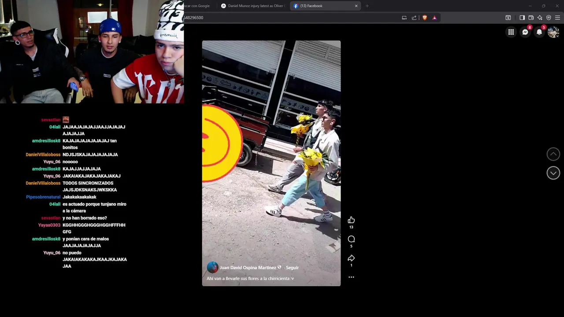Click the Brave Shields lion icon
The width and height of the screenshot is (564, 317).
pos(425,18)
